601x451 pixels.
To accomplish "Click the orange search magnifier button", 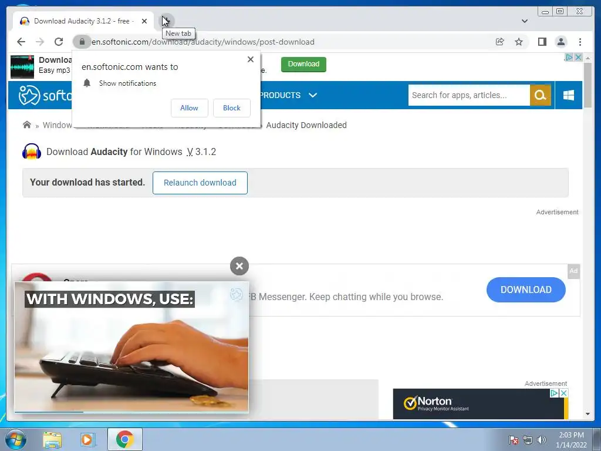I will click(541, 95).
